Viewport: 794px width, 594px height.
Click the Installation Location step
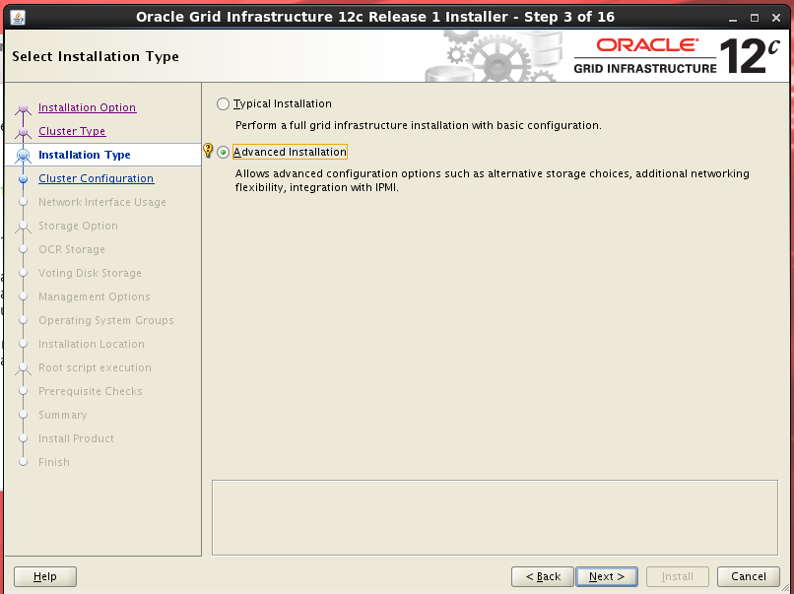[92, 344]
